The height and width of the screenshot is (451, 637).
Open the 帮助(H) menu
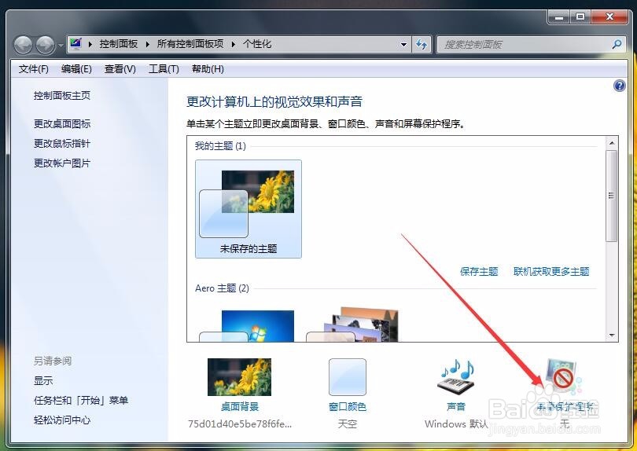coord(208,69)
